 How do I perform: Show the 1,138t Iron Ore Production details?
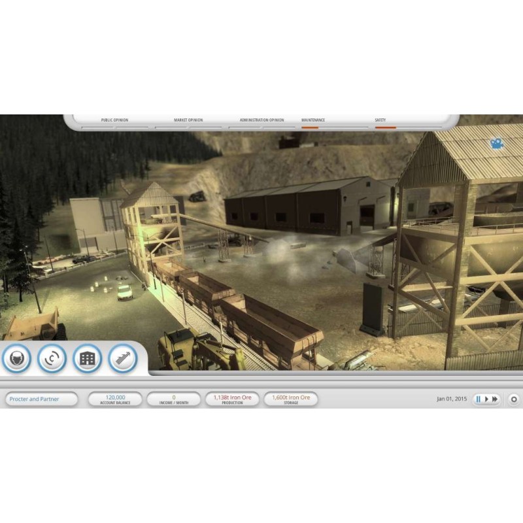(x=232, y=399)
